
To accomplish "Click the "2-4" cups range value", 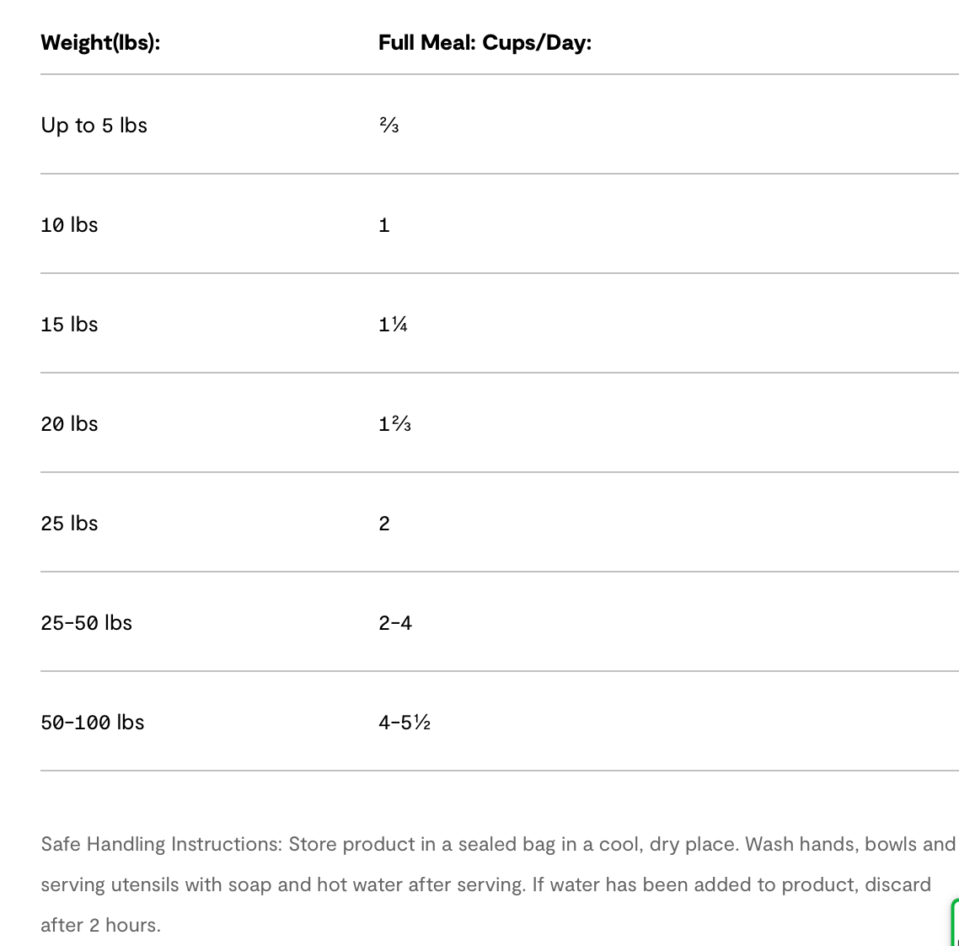I will coord(395,623).
